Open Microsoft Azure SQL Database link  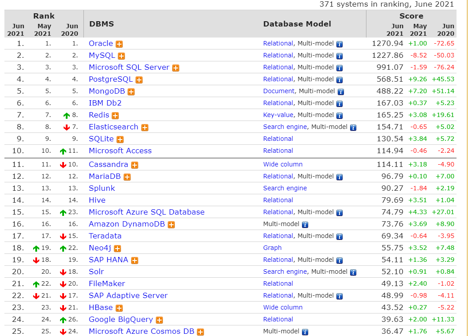click(x=147, y=212)
